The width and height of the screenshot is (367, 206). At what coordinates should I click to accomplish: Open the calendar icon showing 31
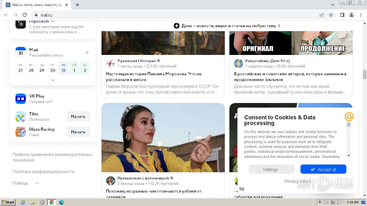pos(21,52)
